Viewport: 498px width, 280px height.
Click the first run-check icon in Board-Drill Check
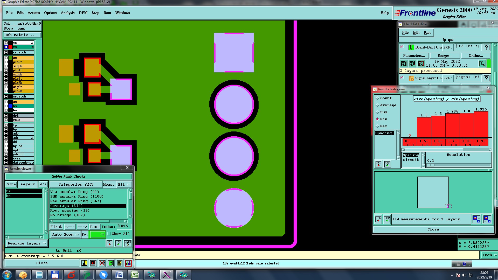404,64
